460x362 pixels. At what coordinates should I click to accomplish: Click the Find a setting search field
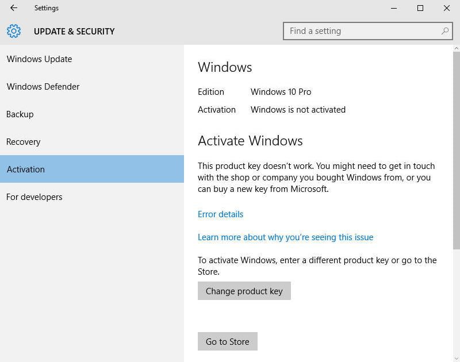(368, 31)
